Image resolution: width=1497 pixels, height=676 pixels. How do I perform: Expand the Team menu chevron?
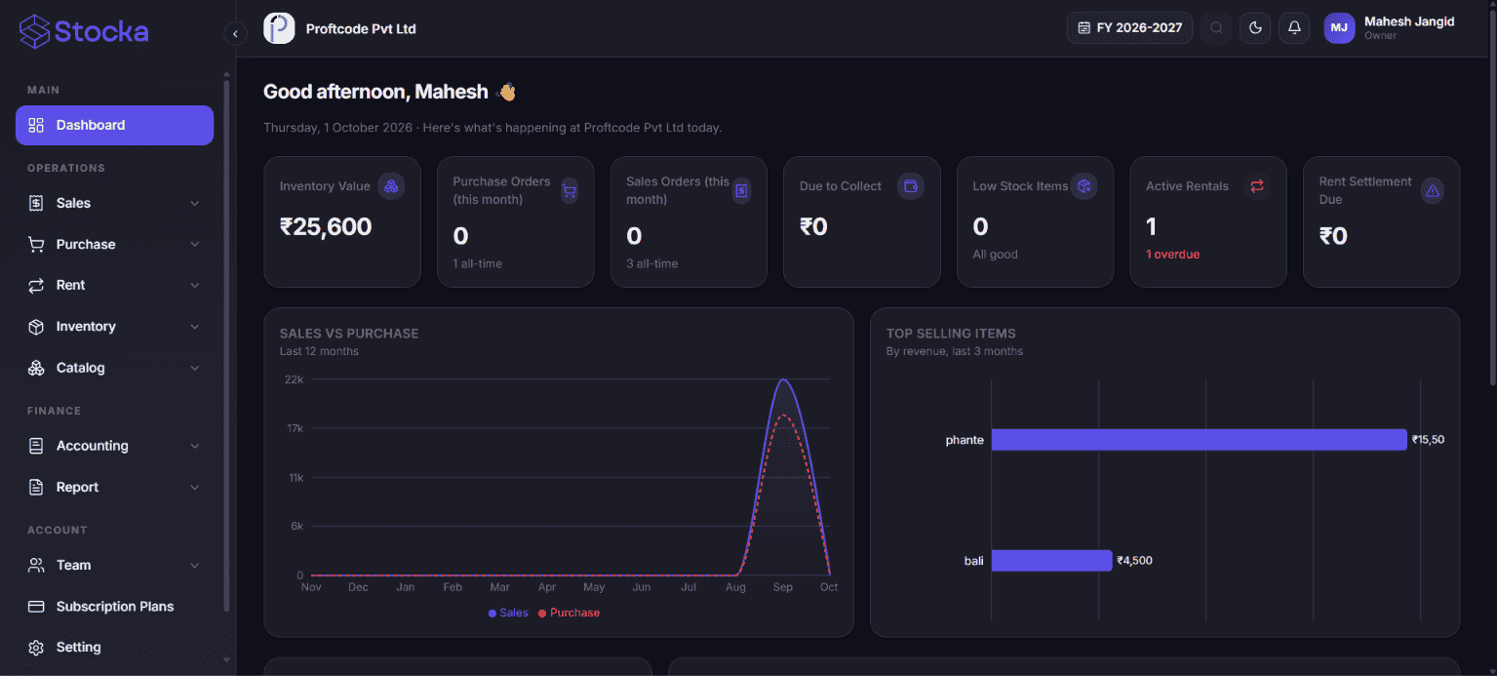click(x=195, y=565)
